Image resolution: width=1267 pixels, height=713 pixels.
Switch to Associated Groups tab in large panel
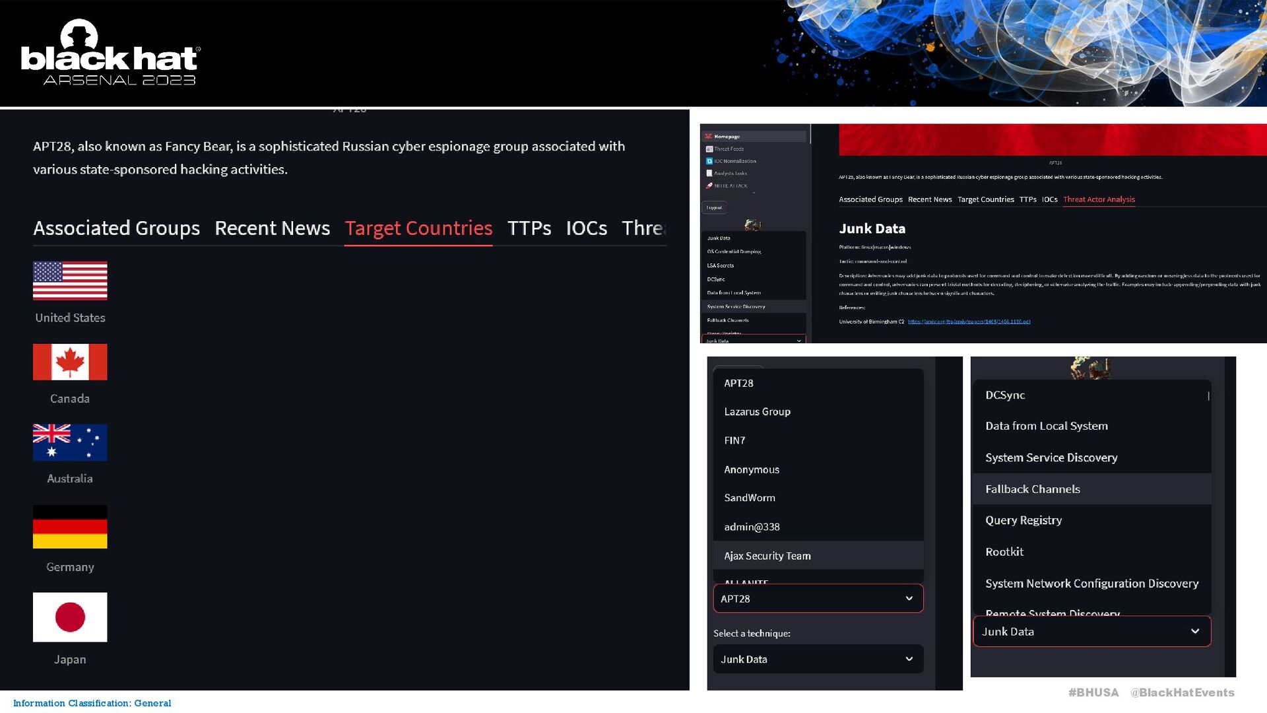pyautogui.click(x=116, y=228)
